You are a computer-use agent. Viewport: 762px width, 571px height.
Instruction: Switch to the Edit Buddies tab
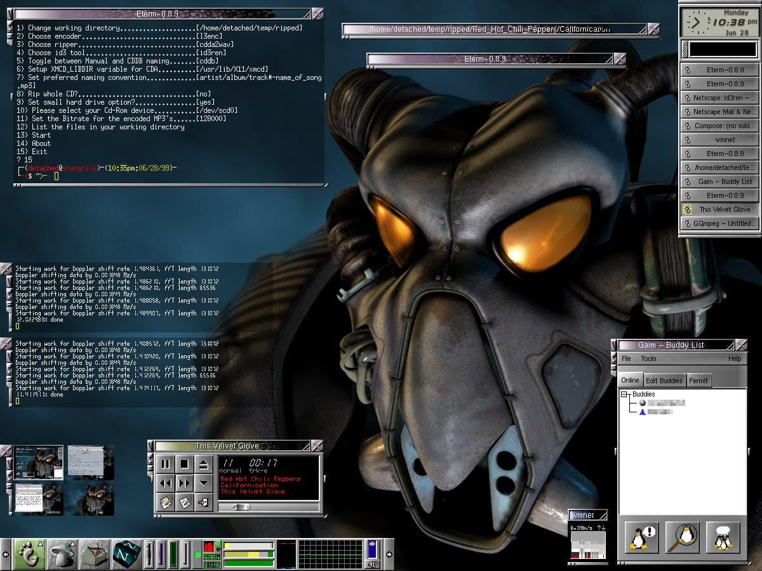(664, 381)
